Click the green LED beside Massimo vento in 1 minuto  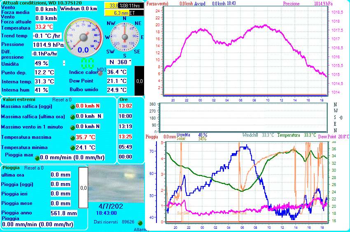pyautogui.click(x=72, y=128)
